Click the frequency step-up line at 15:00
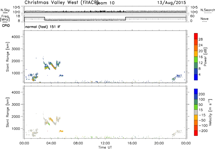The image size is (215, 149). tap(126, 19)
